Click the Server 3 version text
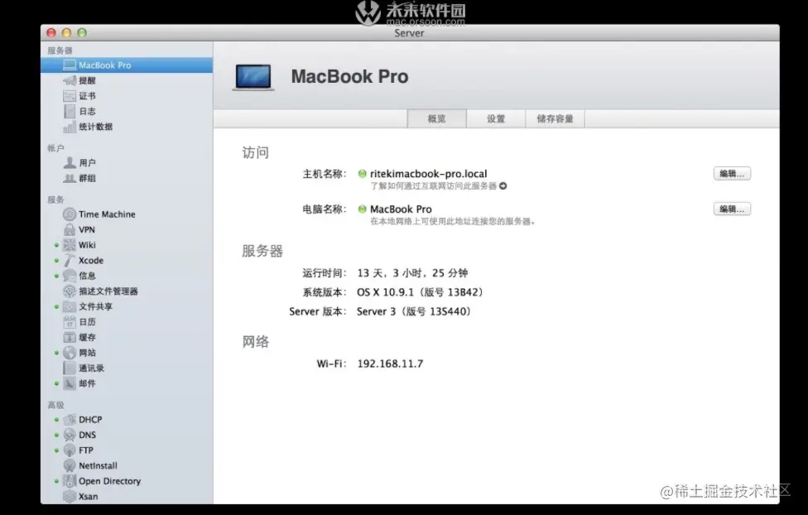Screen dimensions: 808x515 pyautogui.click(x=413, y=311)
